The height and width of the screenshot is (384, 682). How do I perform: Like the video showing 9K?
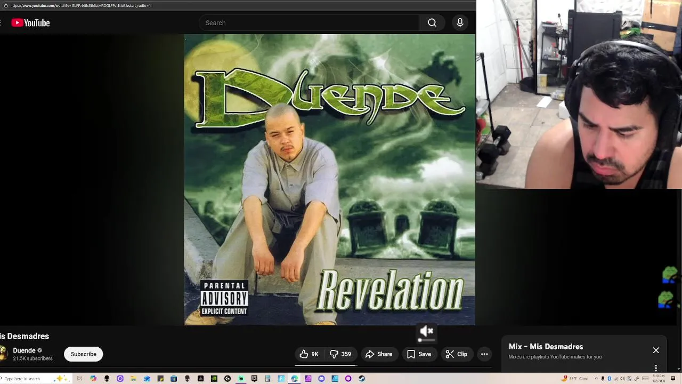310,354
